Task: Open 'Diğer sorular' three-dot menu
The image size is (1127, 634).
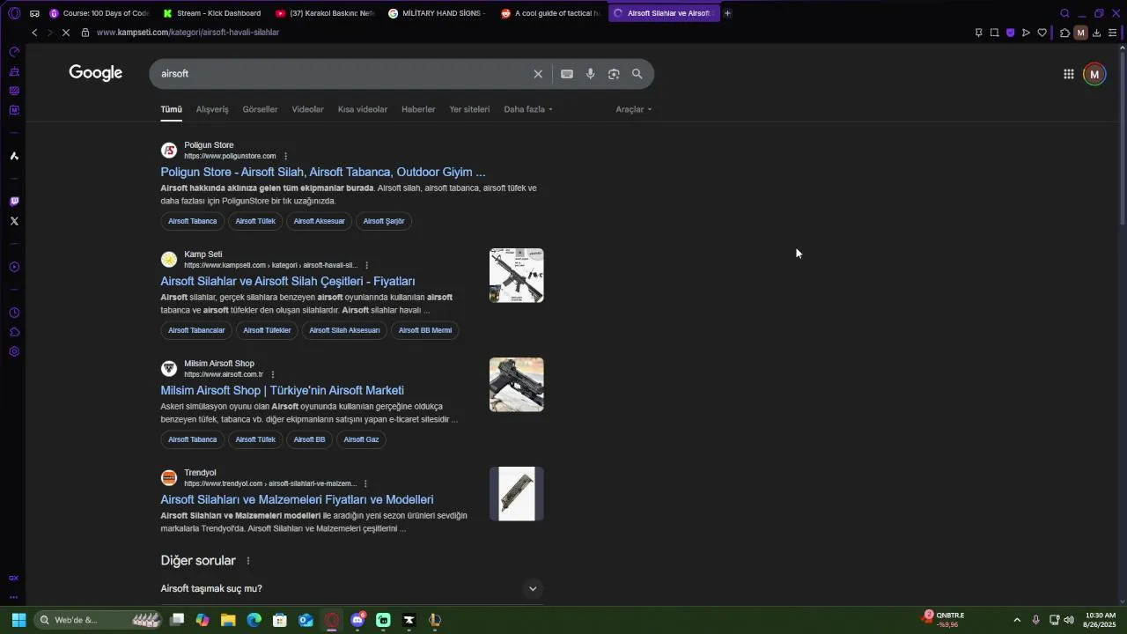Action: pyautogui.click(x=248, y=561)
